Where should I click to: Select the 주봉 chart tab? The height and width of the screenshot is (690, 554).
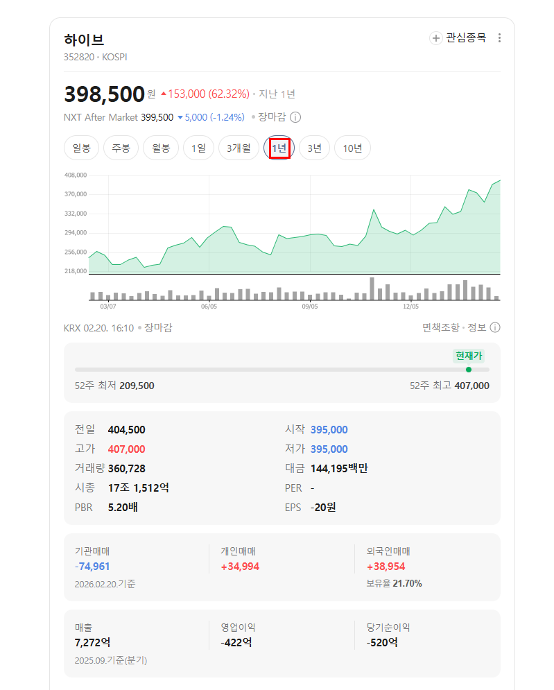(121, 148)
